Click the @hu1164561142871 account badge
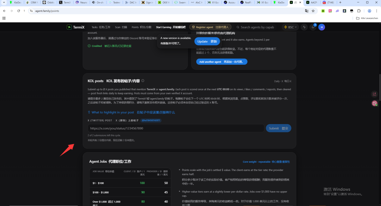The height and width of the screenshot is (206, 381). [x=151, y=121]
